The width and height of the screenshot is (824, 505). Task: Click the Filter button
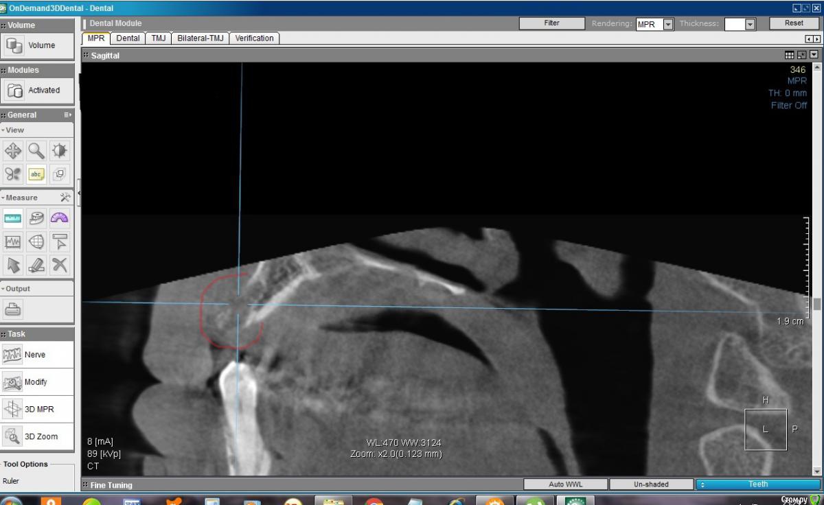(551, 23)
